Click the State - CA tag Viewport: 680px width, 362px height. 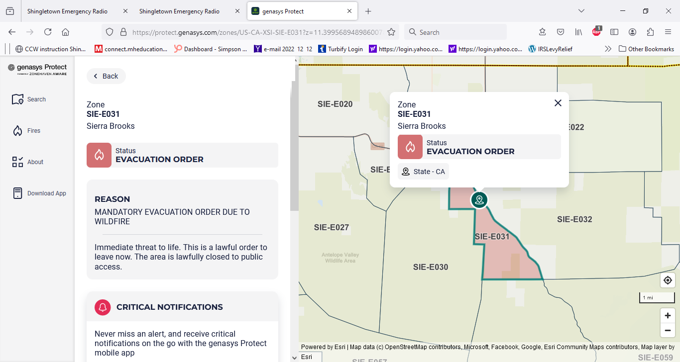pyautogui.click(x=423, y=172)
